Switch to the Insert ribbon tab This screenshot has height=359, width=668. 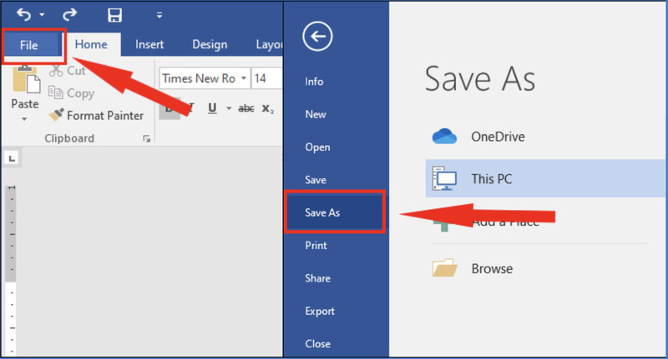click(x=149, y=45)
